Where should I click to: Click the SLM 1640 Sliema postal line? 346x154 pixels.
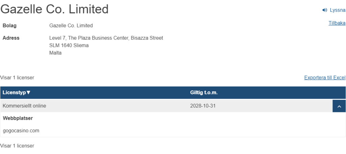pyautogui.click(x=69, y=45)
